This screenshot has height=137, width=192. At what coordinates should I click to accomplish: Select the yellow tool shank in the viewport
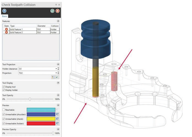(96, 82)
